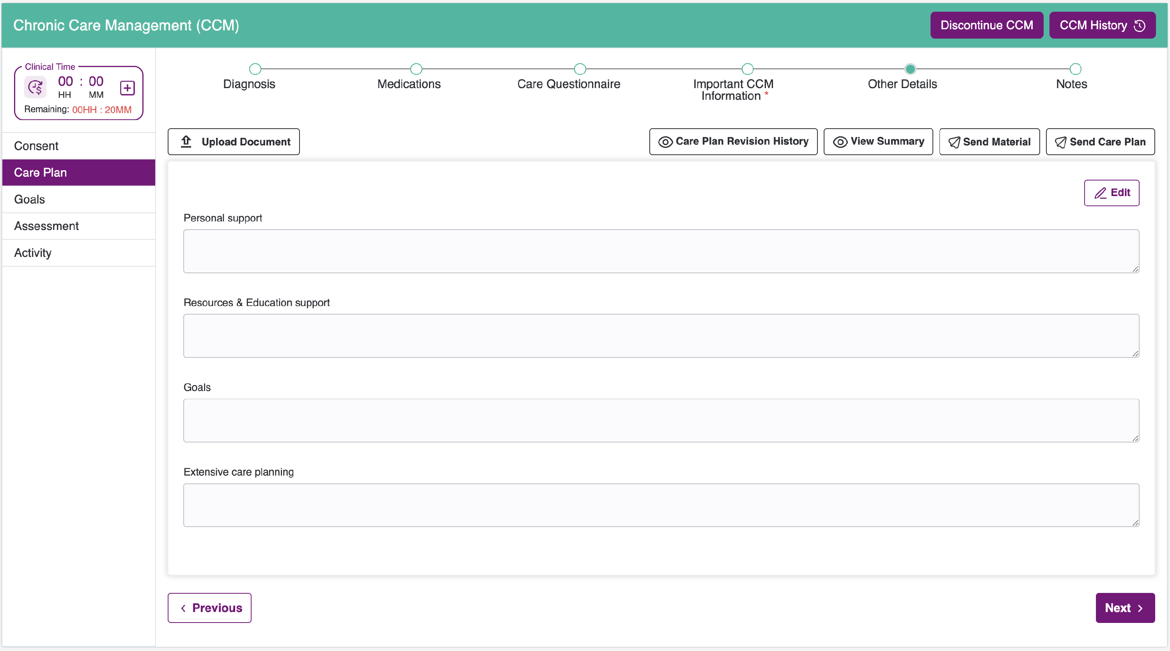Screen dimensions: 1170x651
Task: Click the paper plane icon on Send Care Plan
Action: [x=1060, y=142]
